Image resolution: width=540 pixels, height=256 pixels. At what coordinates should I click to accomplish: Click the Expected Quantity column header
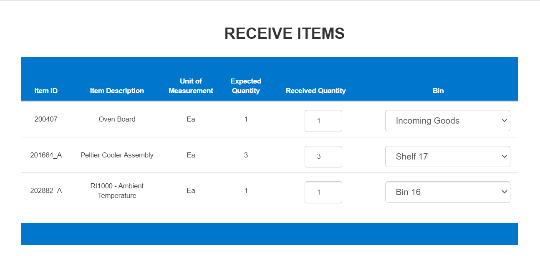click(x=246, y=86)
